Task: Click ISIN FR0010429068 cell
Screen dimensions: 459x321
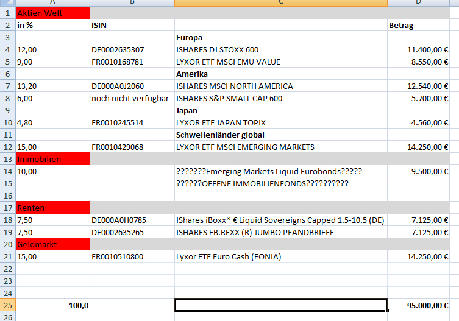Action: coord(132,147)
